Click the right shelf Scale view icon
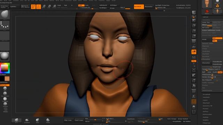Screen dimensions: 223x125 pyautogui.click(x=194, y=81)
